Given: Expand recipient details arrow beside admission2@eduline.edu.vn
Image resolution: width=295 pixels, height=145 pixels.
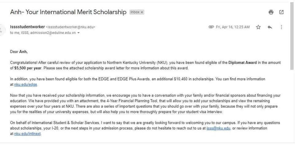Looking at the screenshot, I should 79,33.
